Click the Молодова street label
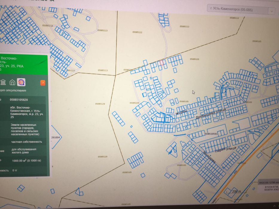Viewport: 279px width, 209px height. pyautogui.click(x=209, y=157)
